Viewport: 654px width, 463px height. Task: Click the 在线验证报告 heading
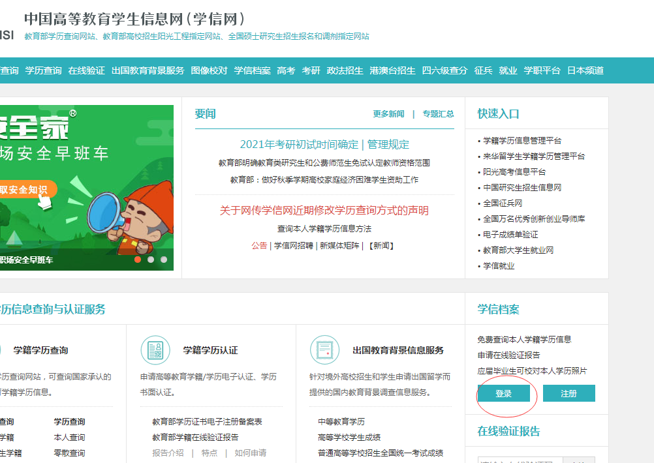point(509,431)
